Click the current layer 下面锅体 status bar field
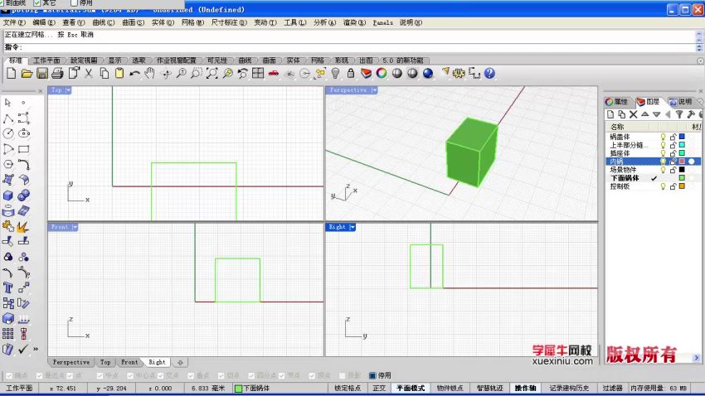Viewport: 705px width, 396px height. [x=281, y=389]
